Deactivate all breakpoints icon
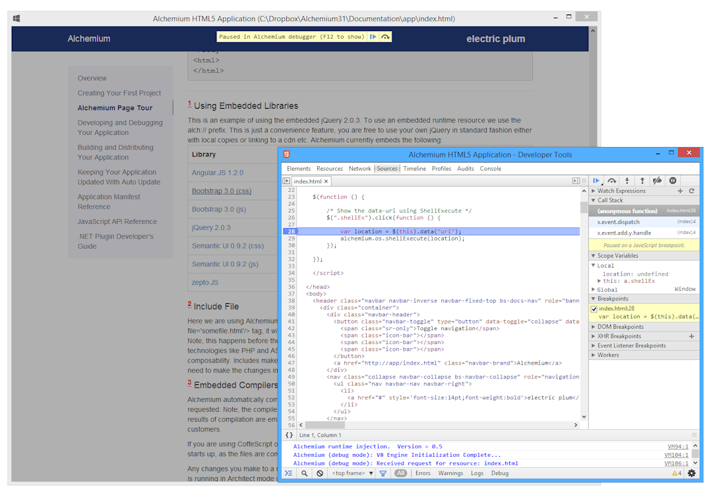Screen dimensions: 713x495 pyautogui.click(x=657, y=181)
